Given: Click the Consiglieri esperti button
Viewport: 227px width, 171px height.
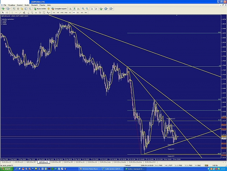Looking at the screenshot, I should [59, 9].
